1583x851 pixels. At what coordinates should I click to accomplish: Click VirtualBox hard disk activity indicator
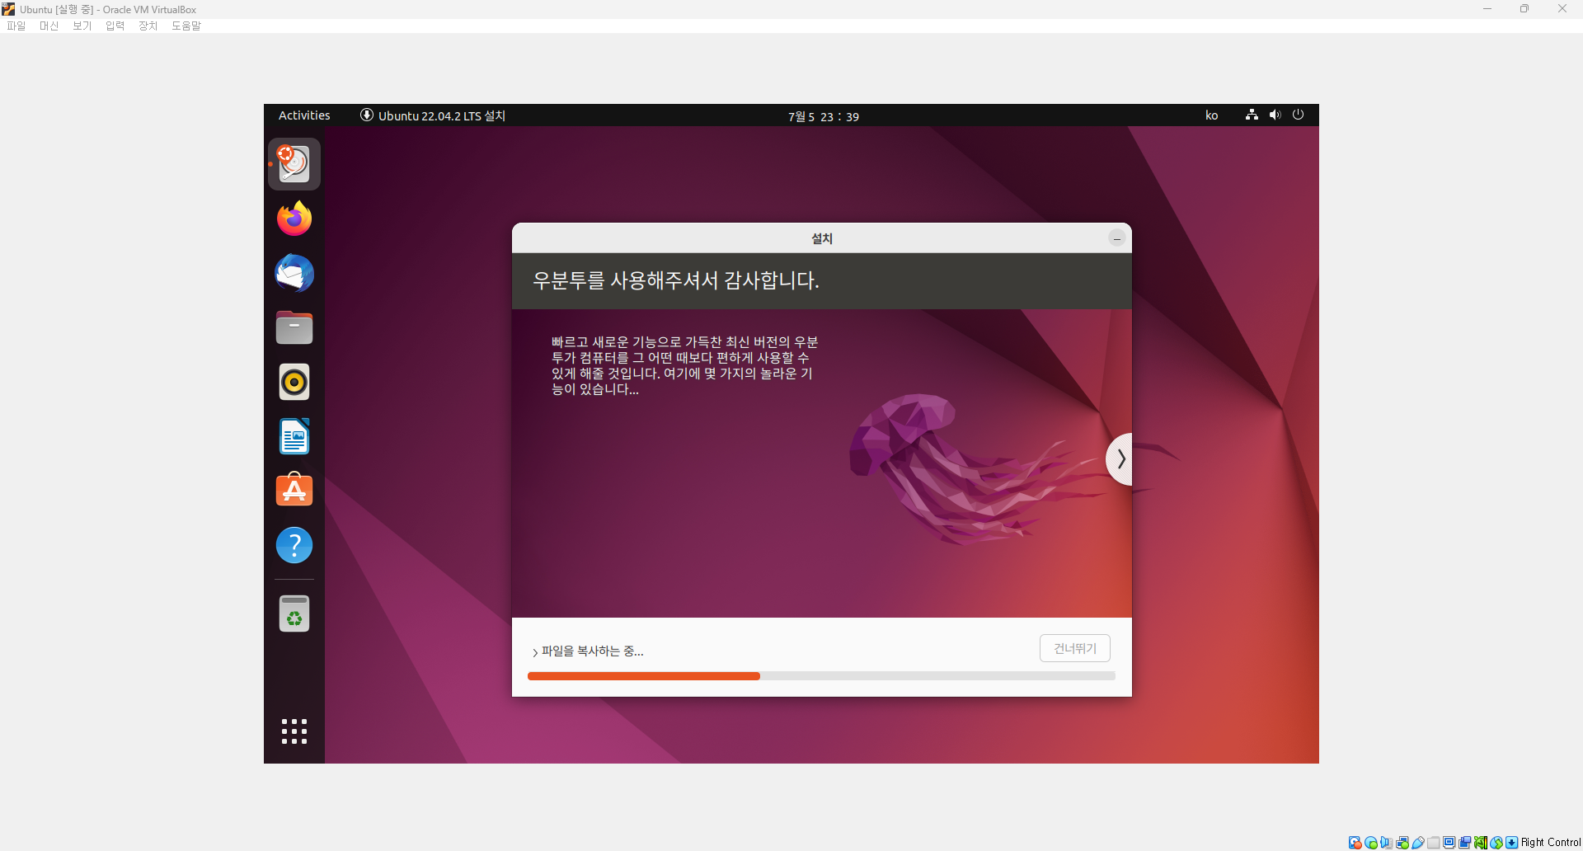(1355, 843)
